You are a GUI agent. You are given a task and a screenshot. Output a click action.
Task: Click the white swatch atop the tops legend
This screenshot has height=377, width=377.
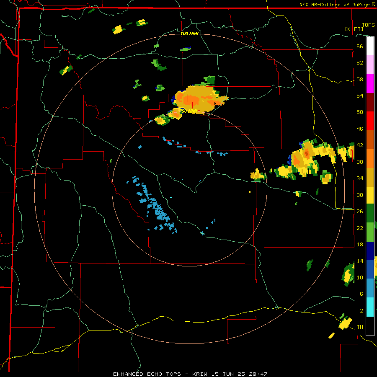[370, 46]
